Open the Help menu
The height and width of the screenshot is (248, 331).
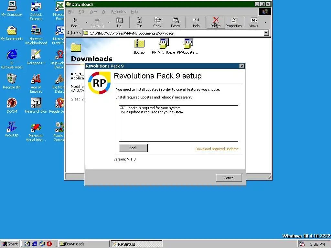point(134,12)
